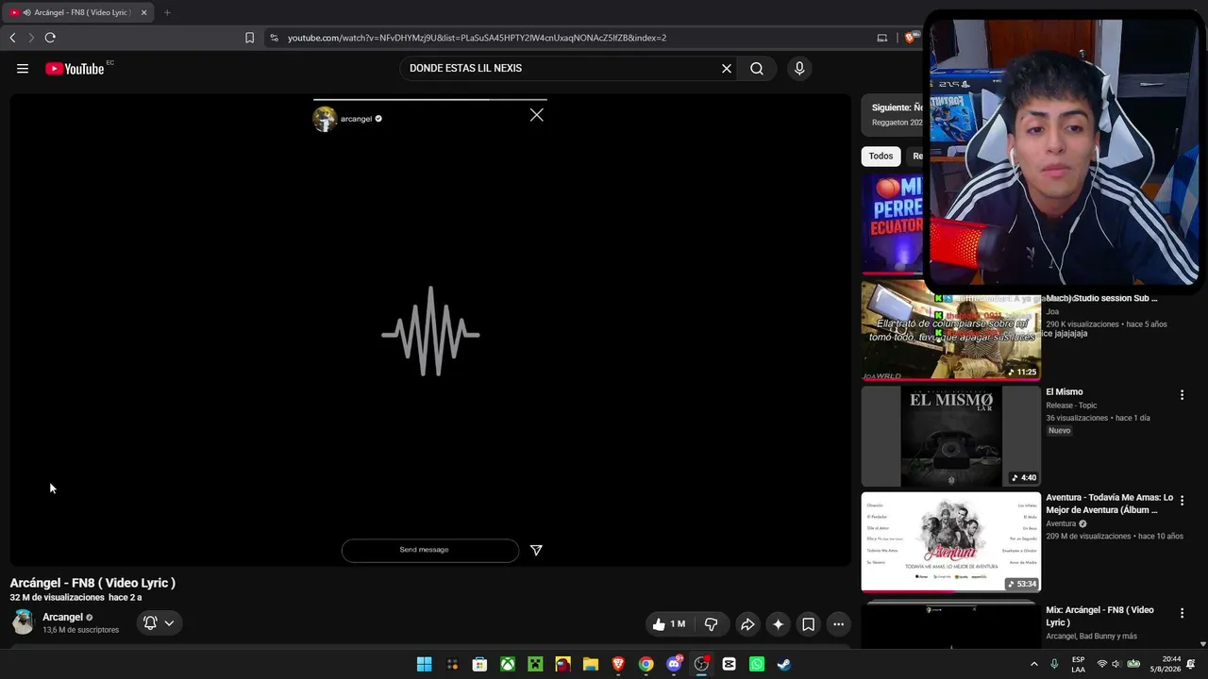
Task: Click the video title Arcángel - FN8
Action: tap(92, 583)
